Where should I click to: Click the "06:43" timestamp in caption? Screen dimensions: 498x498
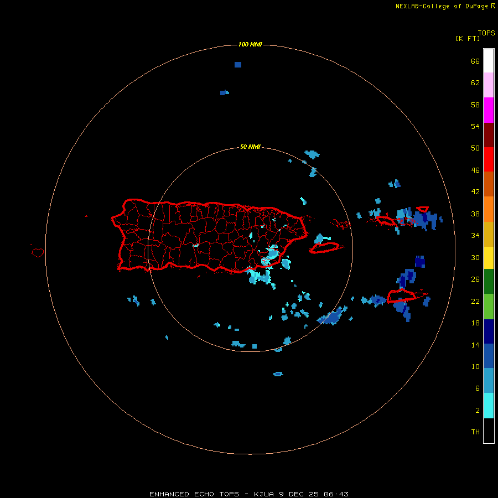(x=336, y=494)
